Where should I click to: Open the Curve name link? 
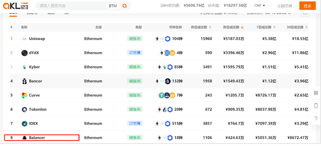(x=35, y=95)
